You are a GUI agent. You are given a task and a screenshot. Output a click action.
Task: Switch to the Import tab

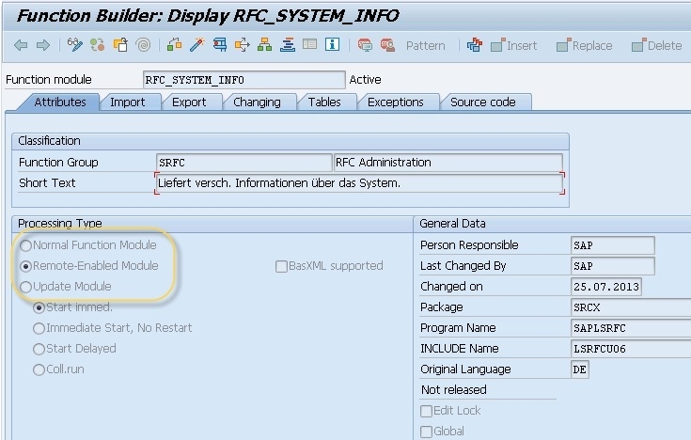coord(127,102)
